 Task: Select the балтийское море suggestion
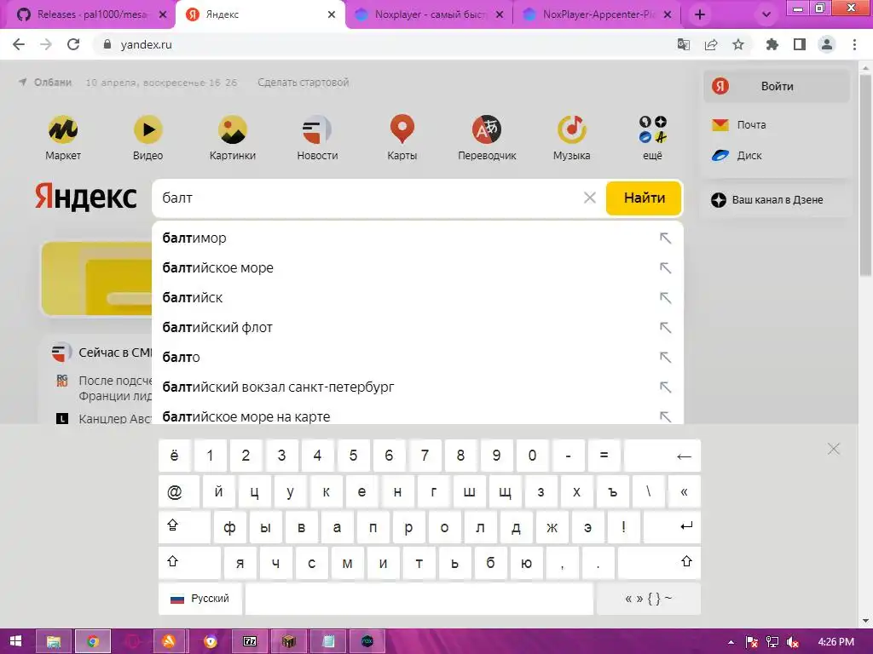417,267
